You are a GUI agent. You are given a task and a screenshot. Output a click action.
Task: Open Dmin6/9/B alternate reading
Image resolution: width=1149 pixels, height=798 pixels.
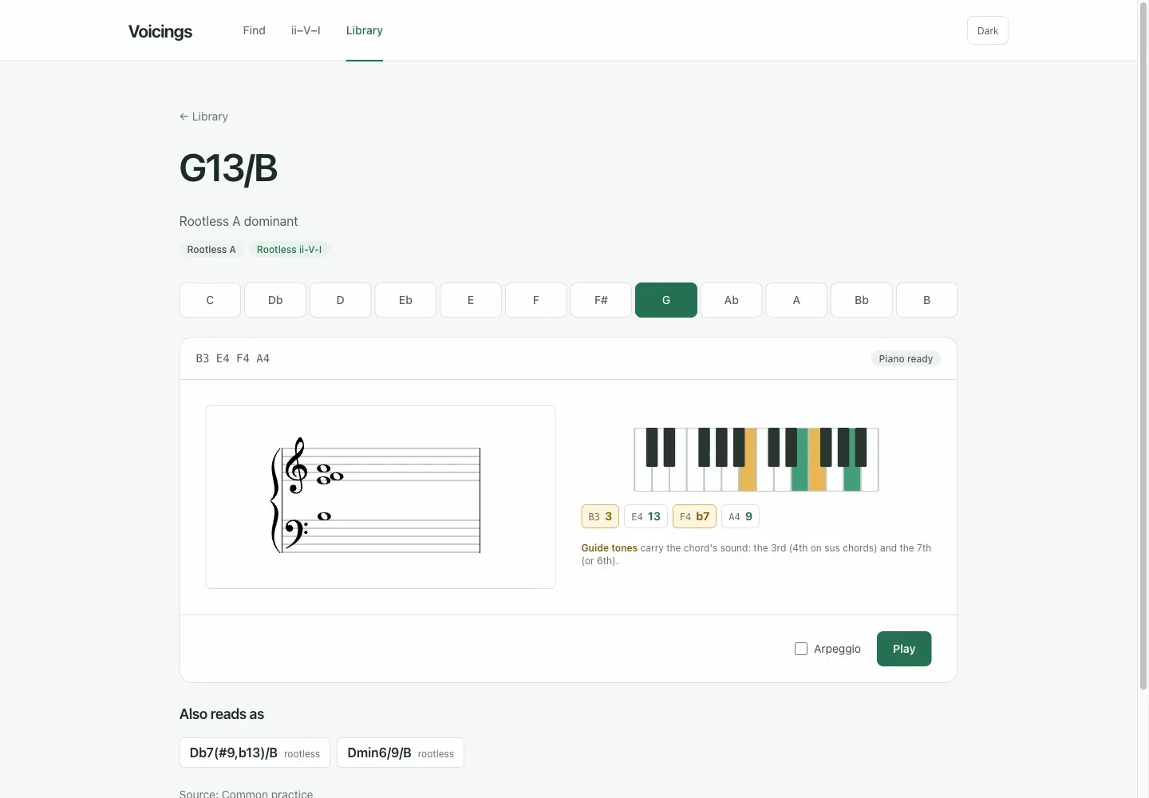click(401, 753)
